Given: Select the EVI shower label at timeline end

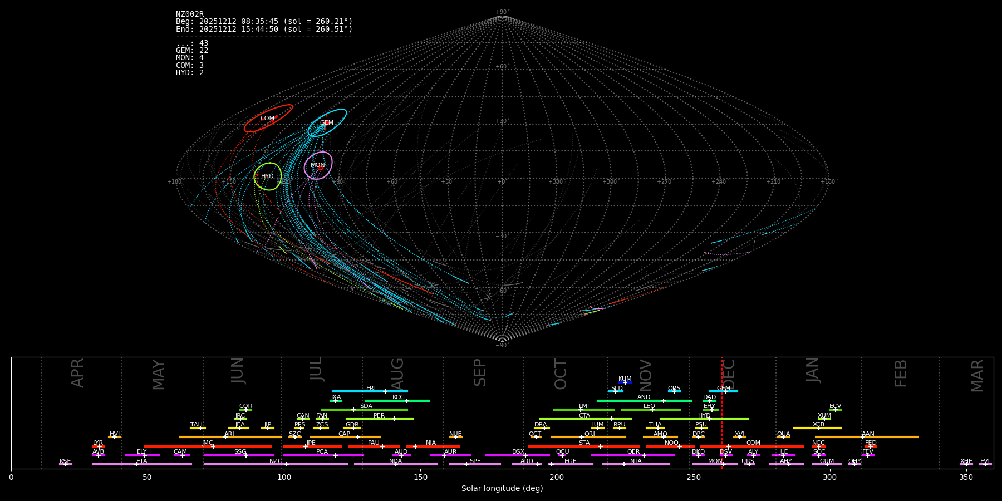Looking at the screenshot, I should point(985,461).
